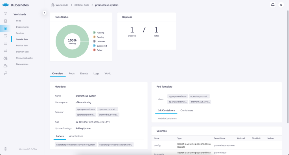Click the Total replicas count
The height and width of the screenshot is (155, 289).
(x=156, y=30)
